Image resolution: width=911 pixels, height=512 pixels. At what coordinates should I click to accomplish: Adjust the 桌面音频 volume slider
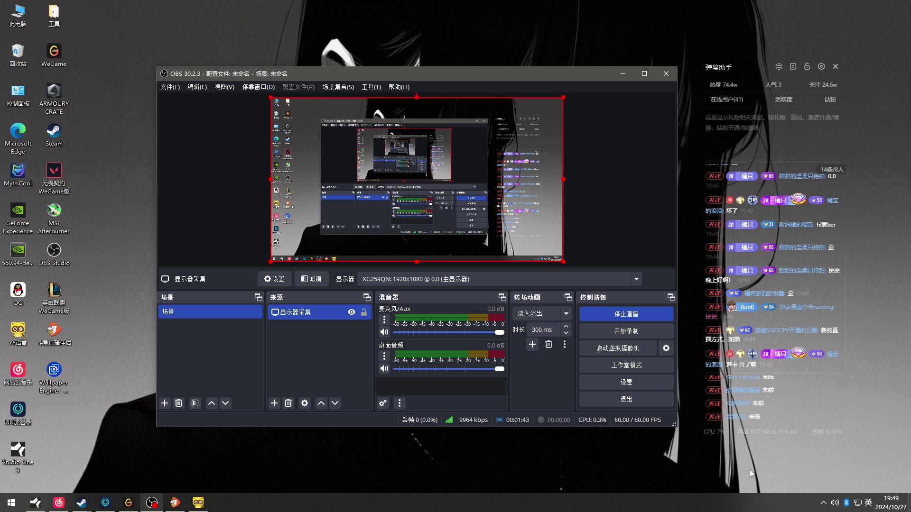(499, 369)
